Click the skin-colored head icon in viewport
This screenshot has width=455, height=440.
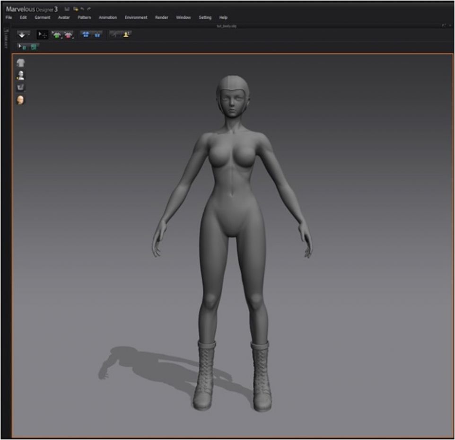(x=21, y=100)
